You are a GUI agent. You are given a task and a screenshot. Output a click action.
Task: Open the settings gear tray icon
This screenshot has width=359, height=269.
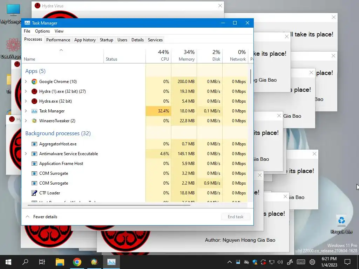click(x=312, y=262)
